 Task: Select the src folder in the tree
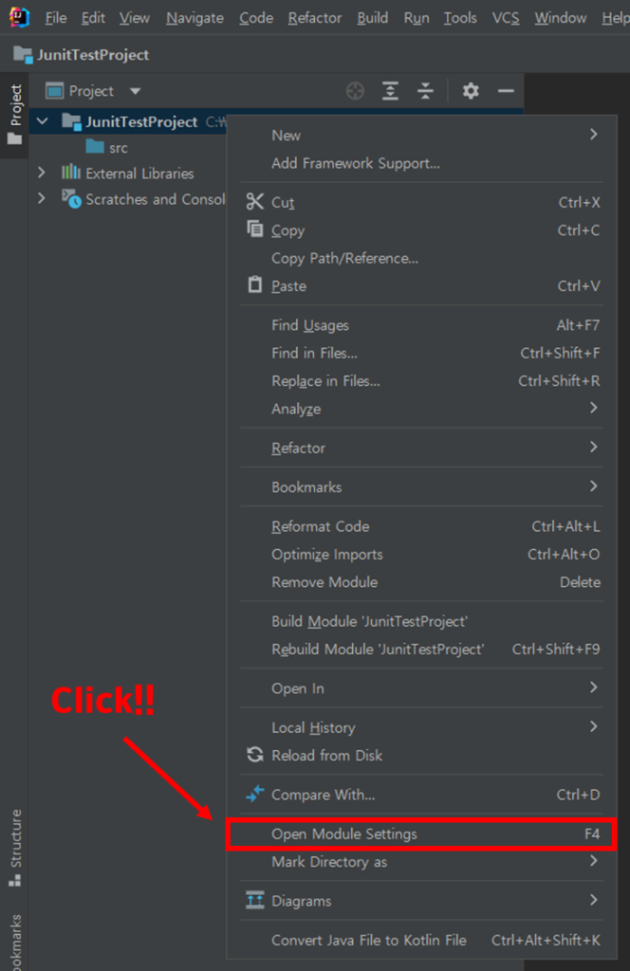click(118, 148)
